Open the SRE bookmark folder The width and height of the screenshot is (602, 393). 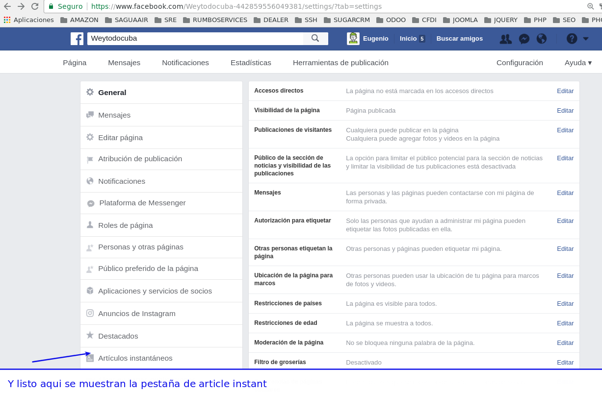point(165,20)
